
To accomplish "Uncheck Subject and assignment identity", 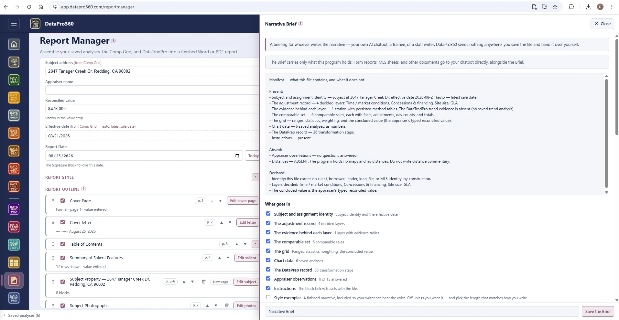I will coord(268,214).
